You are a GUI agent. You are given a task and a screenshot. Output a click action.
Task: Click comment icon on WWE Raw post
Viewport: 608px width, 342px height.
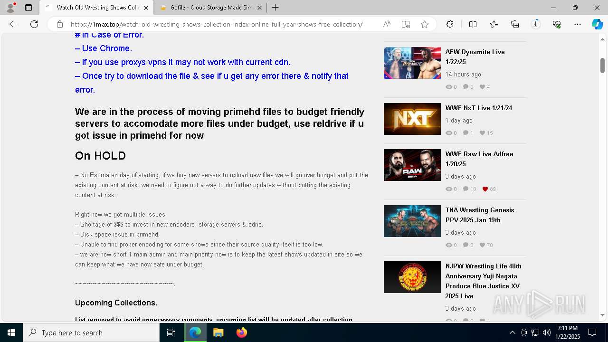[465, 189]
